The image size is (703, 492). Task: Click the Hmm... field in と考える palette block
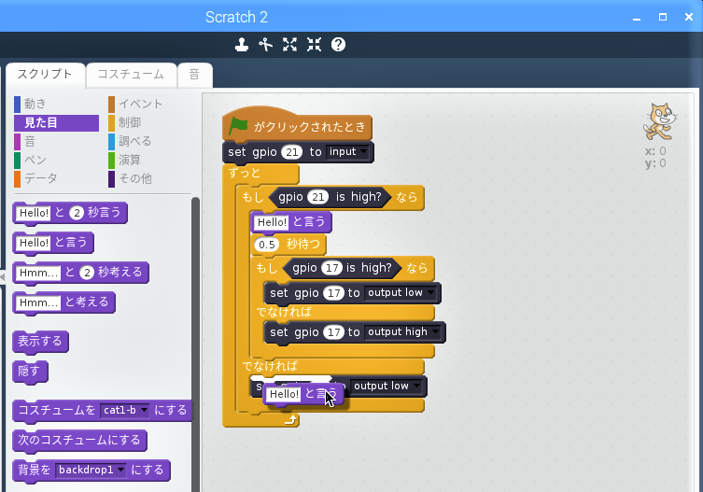click(x=38, y=302)
